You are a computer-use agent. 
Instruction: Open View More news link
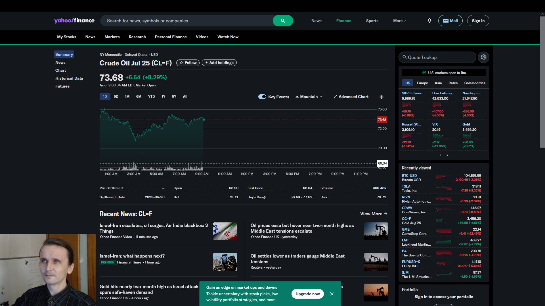[373, 214]
